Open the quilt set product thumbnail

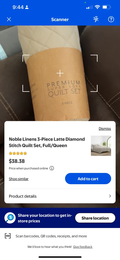click(101, 146)
